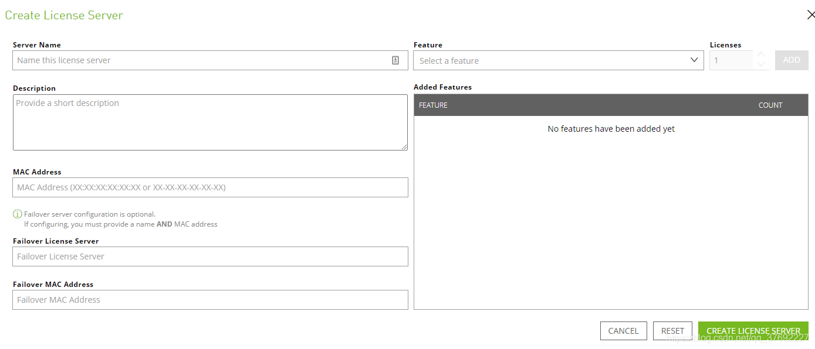The height and width of the screenshot is (349, 815).
Task: Submit with CREATE LICENSE SERVER button
Action: [753, 331]
